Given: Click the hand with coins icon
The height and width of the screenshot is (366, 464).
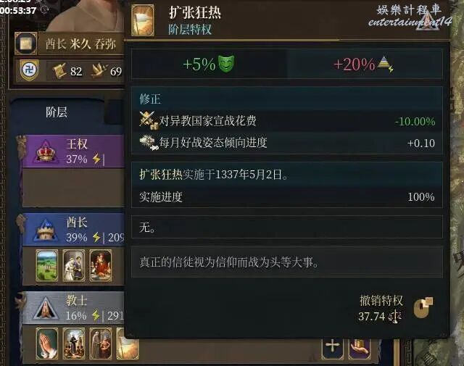Looking at the screenshot, I should [x=360, y=348].
